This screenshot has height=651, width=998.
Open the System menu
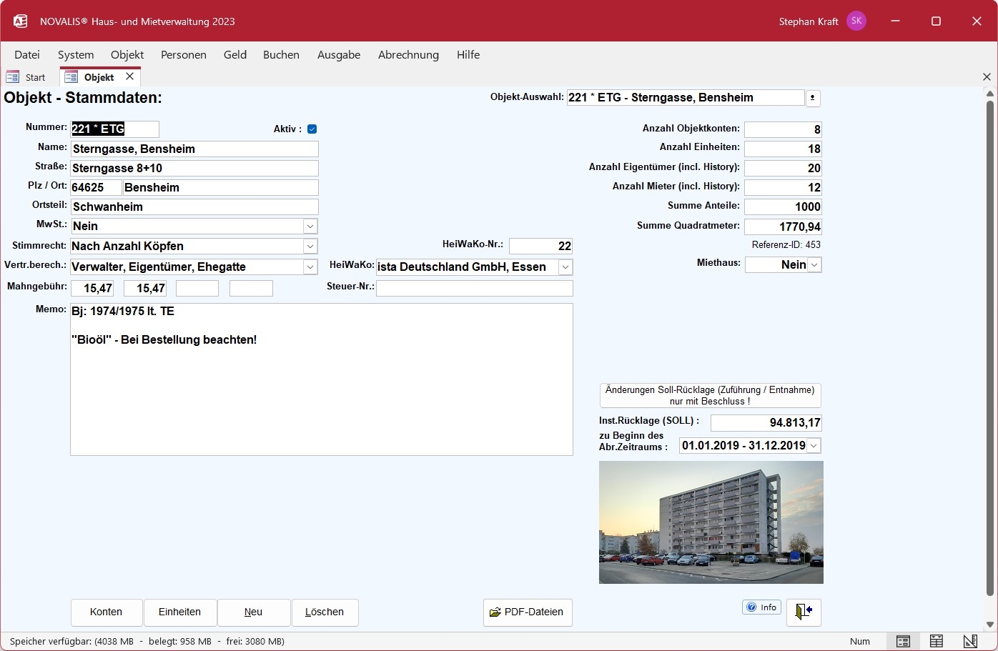[x=76, y=54]
